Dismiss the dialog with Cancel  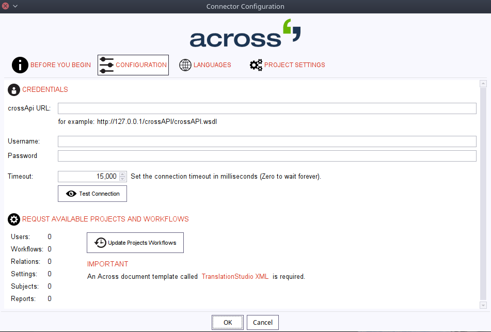click(263, 322)
